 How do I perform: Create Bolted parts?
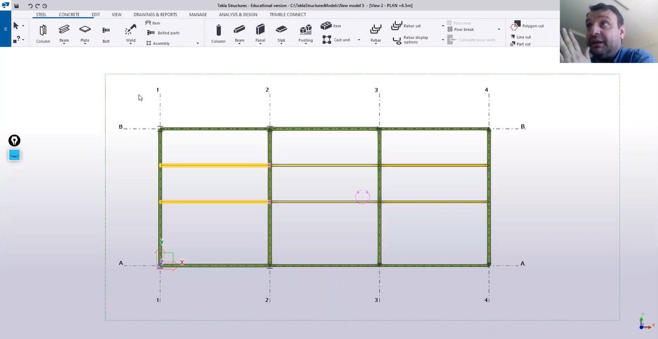pyautogui.click(x=163, y=33)
